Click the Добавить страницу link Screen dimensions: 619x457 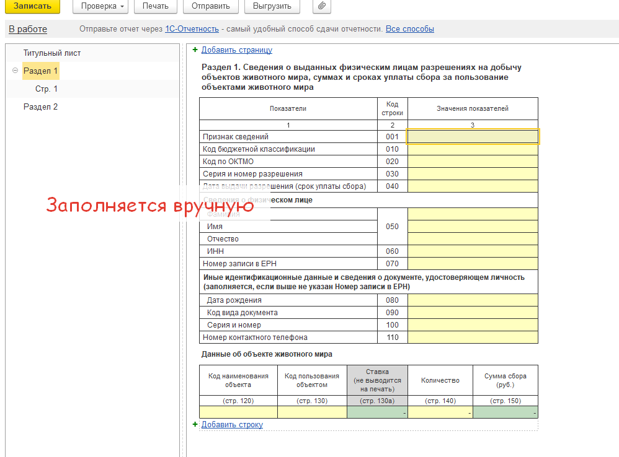[236, 50]
